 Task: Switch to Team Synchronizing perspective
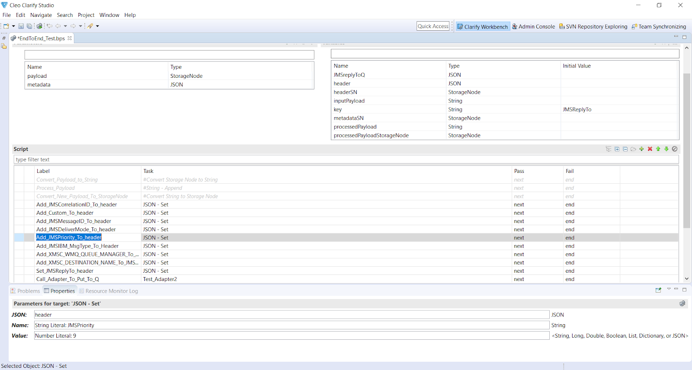click(659, 26)
